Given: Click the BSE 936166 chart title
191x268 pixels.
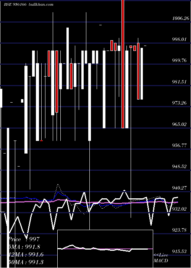Looking at the screenshot, I should (x=15, y=5).
